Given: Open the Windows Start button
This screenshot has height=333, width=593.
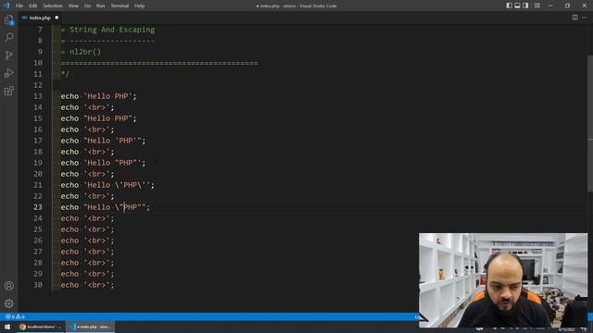Looking at the screenshot, I should tap(7, 327).
